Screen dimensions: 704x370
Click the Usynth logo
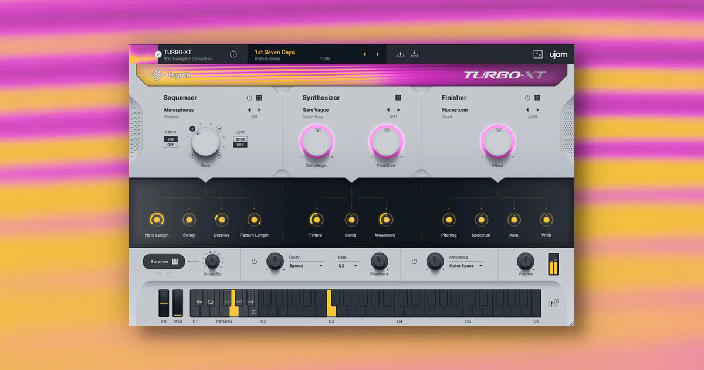pyautogui.click(x=171, y=75)
